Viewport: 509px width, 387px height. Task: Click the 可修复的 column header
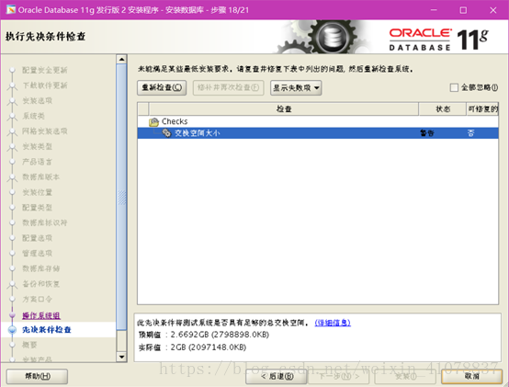[482, 109]
